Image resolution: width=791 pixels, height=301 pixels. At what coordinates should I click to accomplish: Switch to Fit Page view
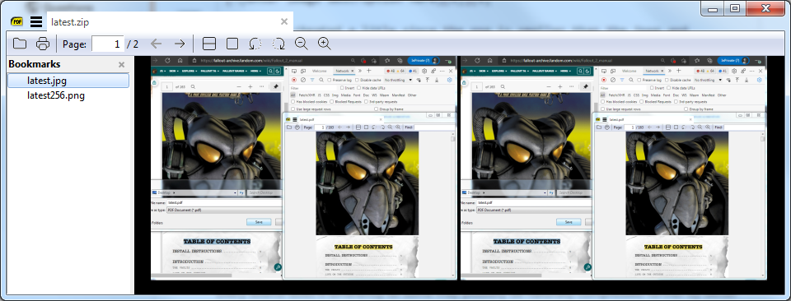tap(232, 44)
